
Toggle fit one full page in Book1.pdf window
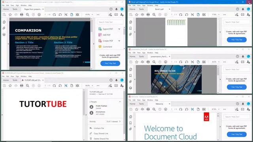click(198, 15)
